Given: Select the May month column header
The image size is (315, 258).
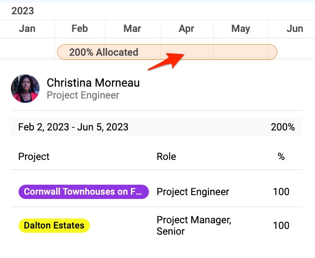Looking at the screenshot, I should [x=241, y=29].
